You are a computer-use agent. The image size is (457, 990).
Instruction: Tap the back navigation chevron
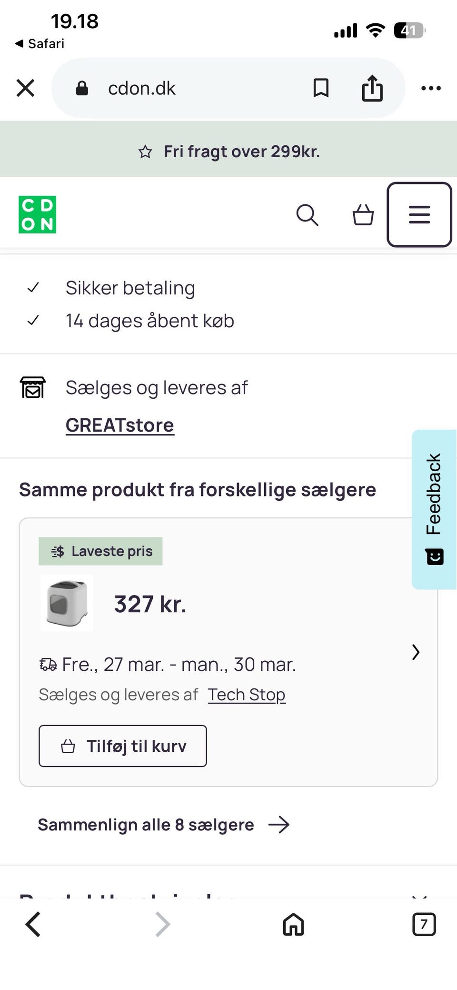click(32, 925)
